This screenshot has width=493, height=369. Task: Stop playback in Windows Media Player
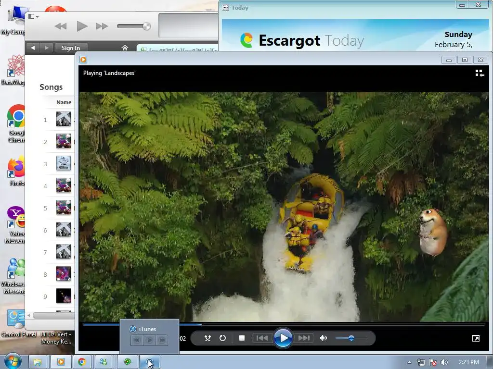coord(242,338)
